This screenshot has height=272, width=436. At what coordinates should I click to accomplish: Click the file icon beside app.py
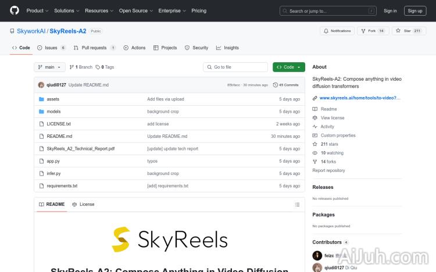click(41, 161)
